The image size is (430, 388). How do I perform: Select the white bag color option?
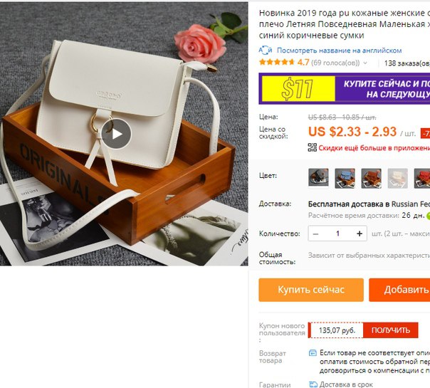[x=397, y=178]
